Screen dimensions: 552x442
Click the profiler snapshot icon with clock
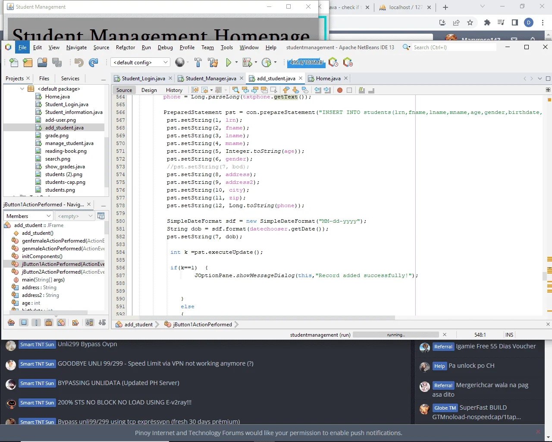tap(333, 63)
